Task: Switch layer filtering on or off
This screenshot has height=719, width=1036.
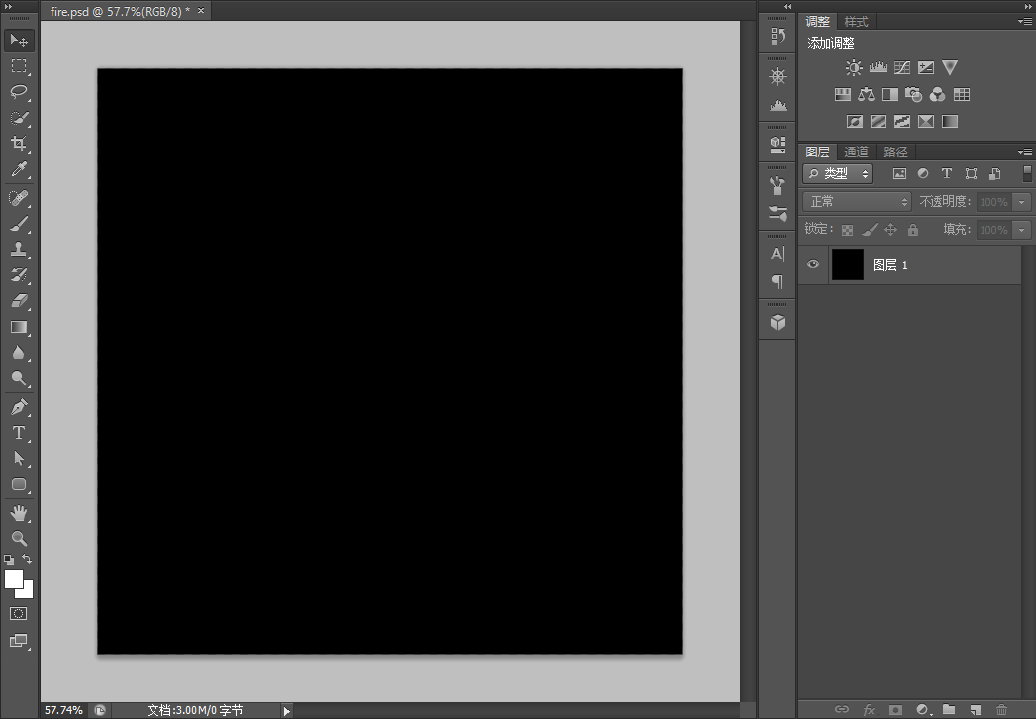Action: tap(1027, 173)
